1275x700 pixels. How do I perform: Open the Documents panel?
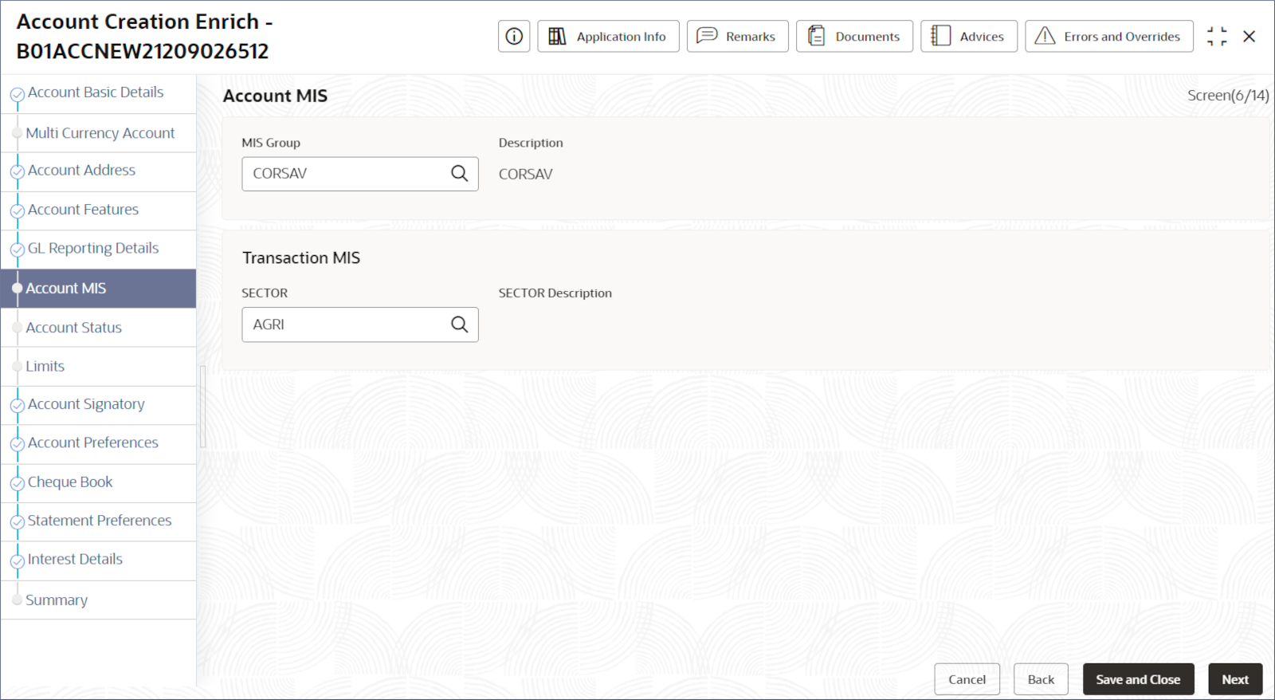click(x=854, y=37)
